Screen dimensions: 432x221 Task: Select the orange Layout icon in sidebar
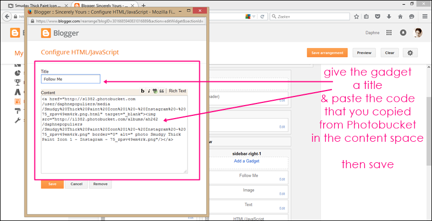coord(18,101)
